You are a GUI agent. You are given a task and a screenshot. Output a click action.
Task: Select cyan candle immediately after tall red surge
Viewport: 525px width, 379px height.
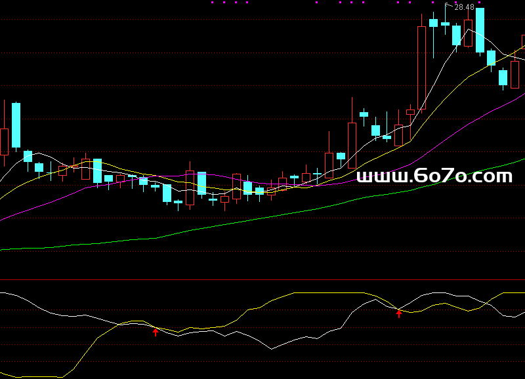click(433, 23)
